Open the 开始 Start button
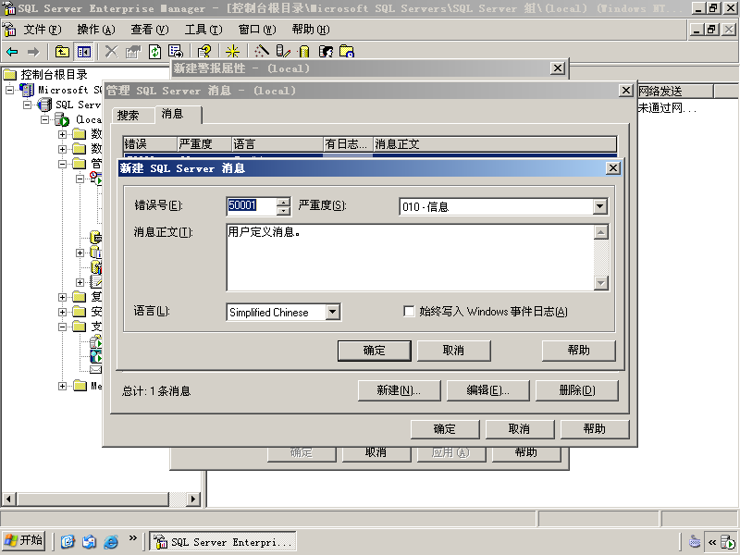This screenshot has height=555, width=740. (24, 541)
